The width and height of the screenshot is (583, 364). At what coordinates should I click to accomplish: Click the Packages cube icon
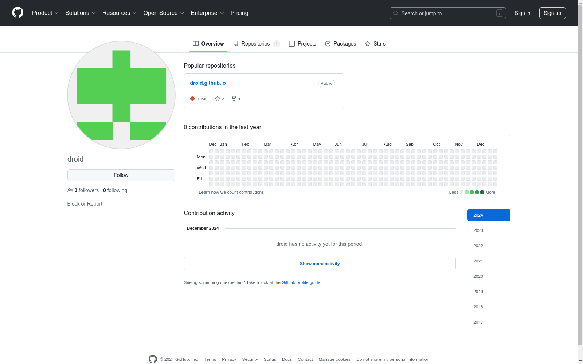click(328, 44)
